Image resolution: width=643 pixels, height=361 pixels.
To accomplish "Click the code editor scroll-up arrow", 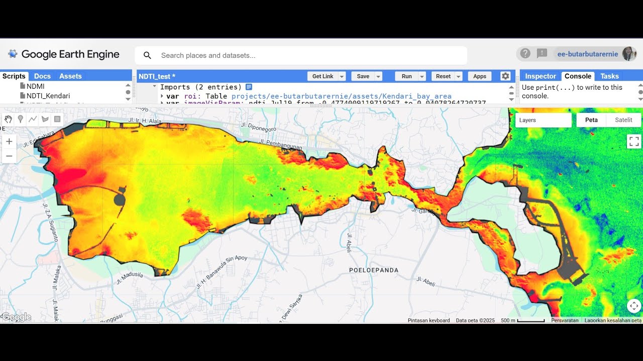I will click(511, 86).
